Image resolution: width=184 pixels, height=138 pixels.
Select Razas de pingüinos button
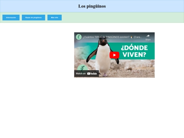pos(33,17)
